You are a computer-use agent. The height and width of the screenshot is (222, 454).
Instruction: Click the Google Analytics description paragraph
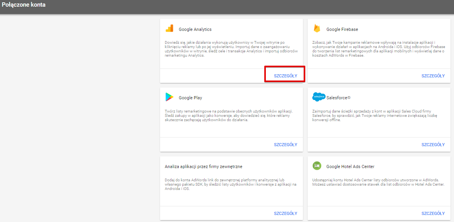pyautogui.click(x=231, y=49)
